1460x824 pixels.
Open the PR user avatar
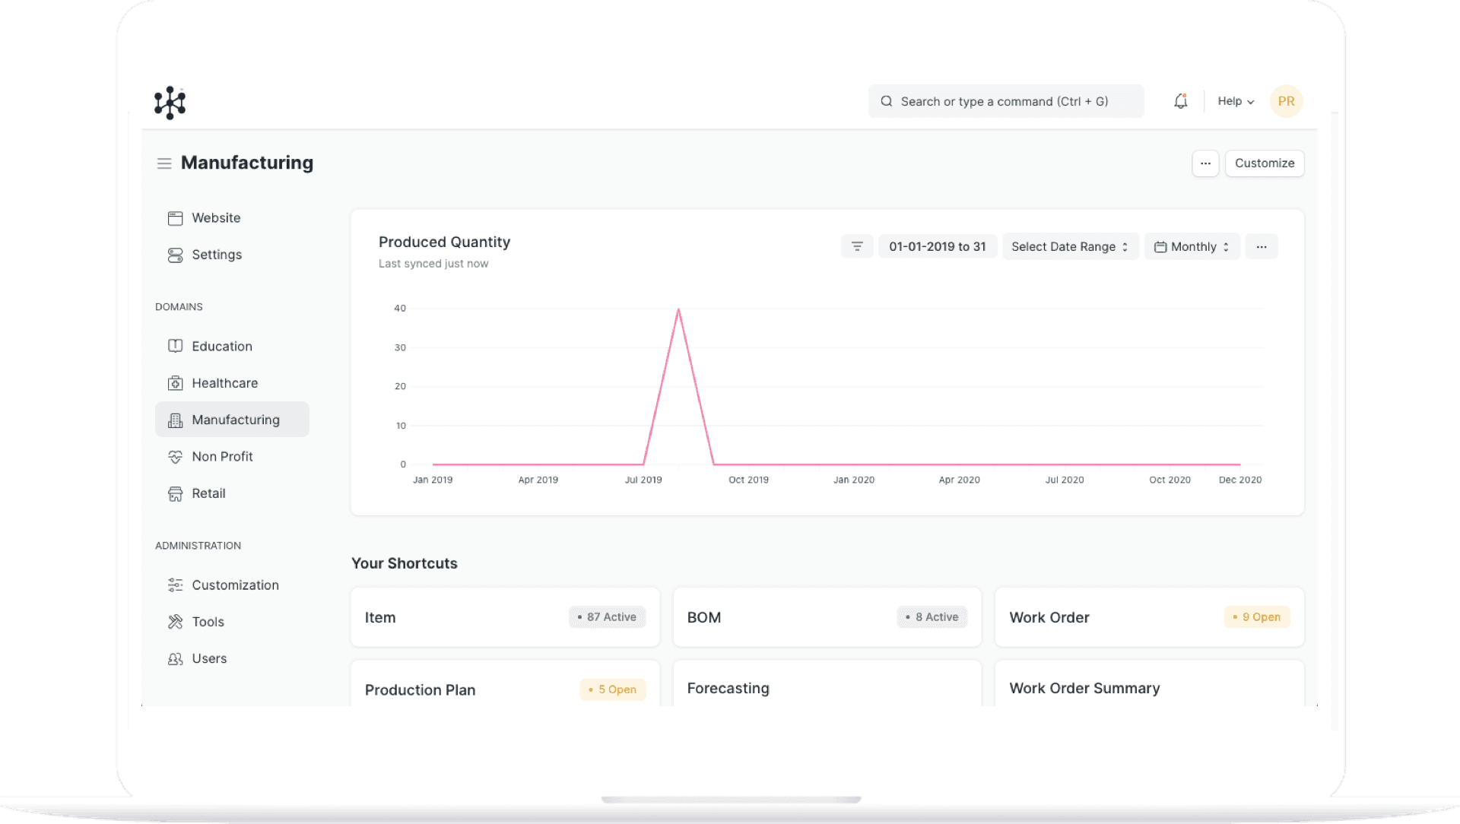(1286, 101)
